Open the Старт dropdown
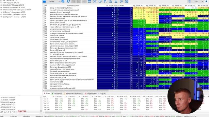Image resolution: width=209 pixels, height=117 pixels. (202, 1)
